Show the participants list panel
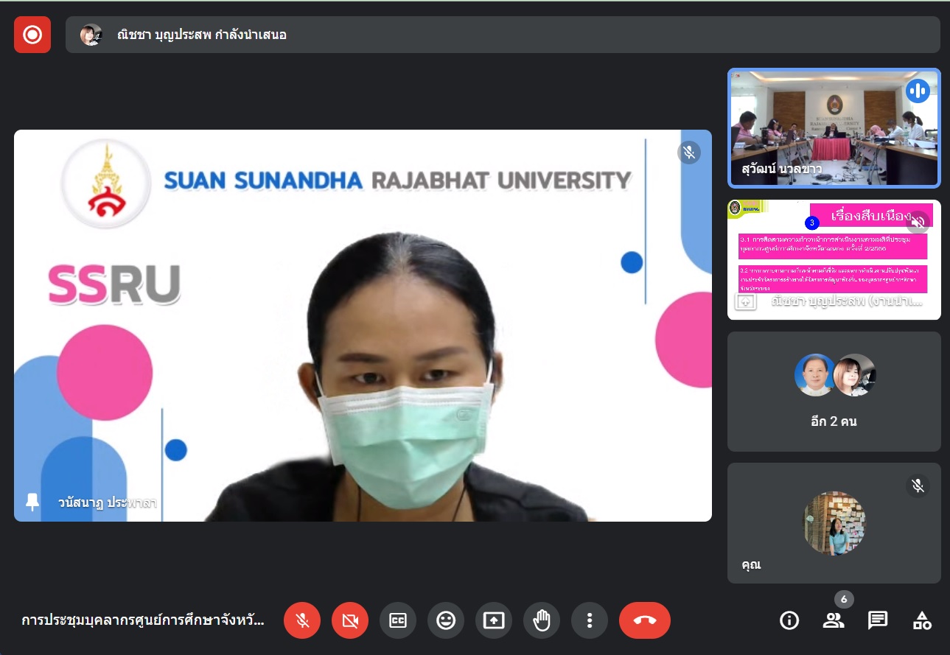Screen dimensions: 950x655 coord(834,620)
